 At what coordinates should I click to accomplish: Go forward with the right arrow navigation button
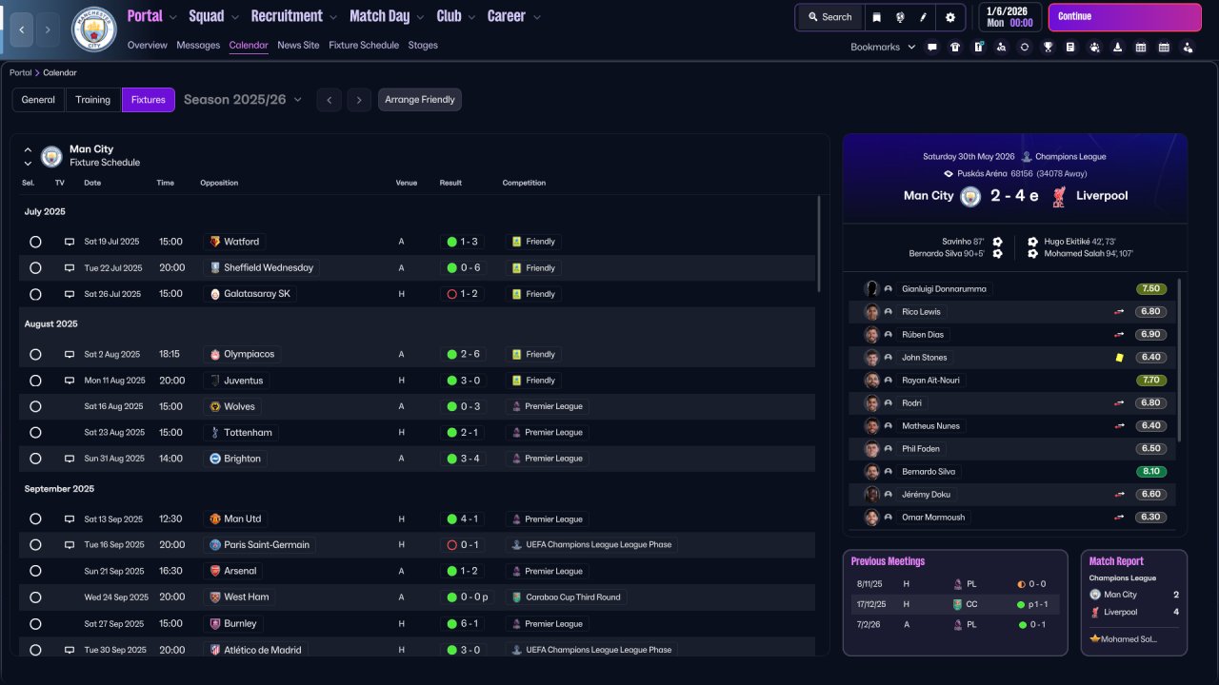coord(49,29)
